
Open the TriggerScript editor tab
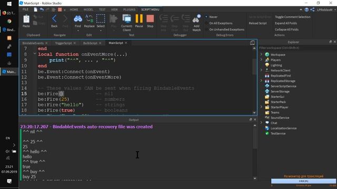pos(63,43)
